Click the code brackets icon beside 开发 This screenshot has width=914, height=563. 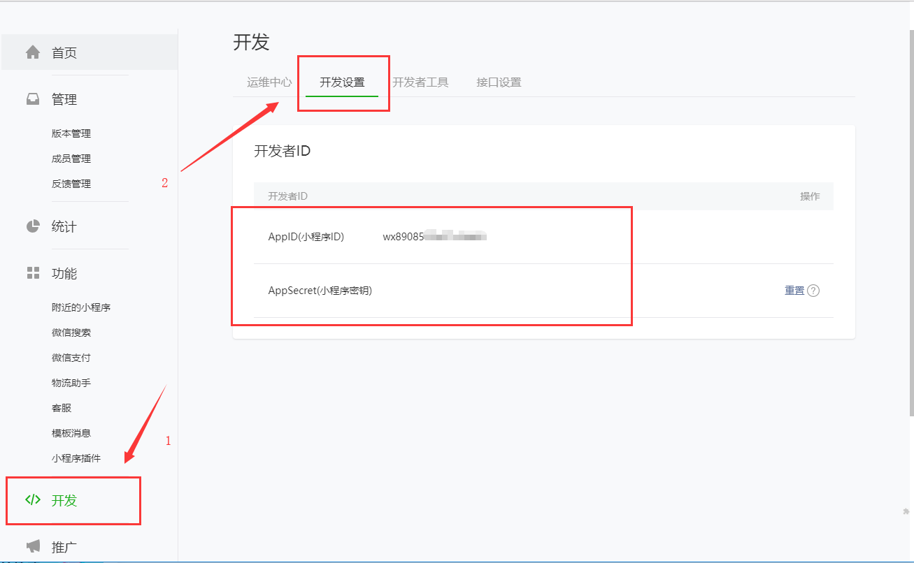click(33, 500)
